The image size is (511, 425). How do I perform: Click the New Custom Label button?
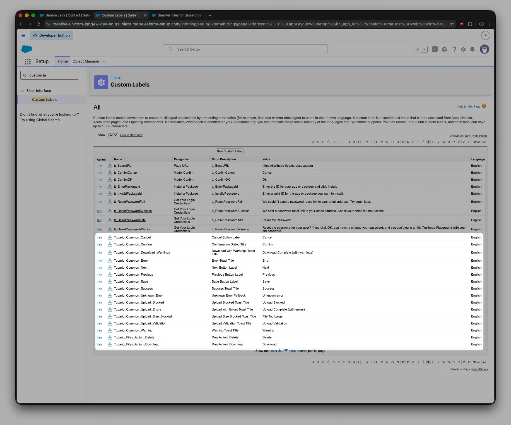pos(230,151)
